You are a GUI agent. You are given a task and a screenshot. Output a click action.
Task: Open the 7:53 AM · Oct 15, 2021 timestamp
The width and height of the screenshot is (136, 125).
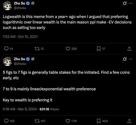[x=20, y=37]
